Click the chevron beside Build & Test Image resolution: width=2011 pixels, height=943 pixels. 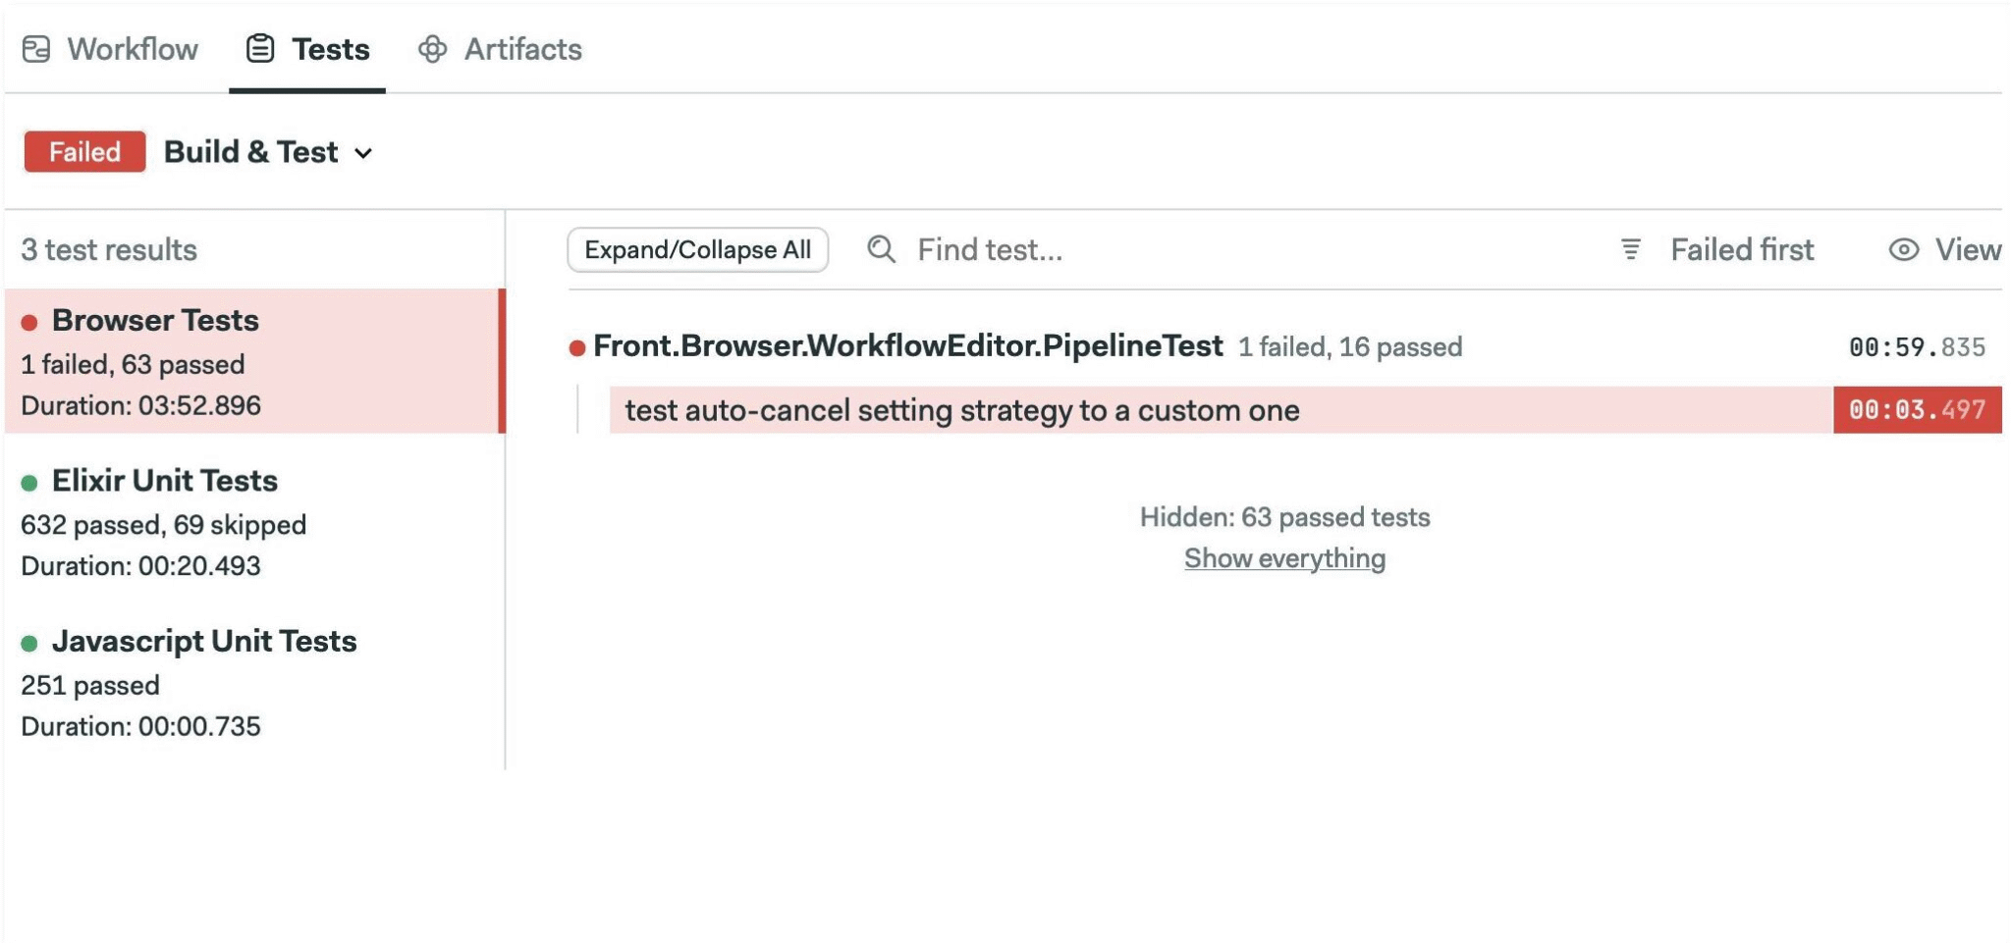pos(363,154)
